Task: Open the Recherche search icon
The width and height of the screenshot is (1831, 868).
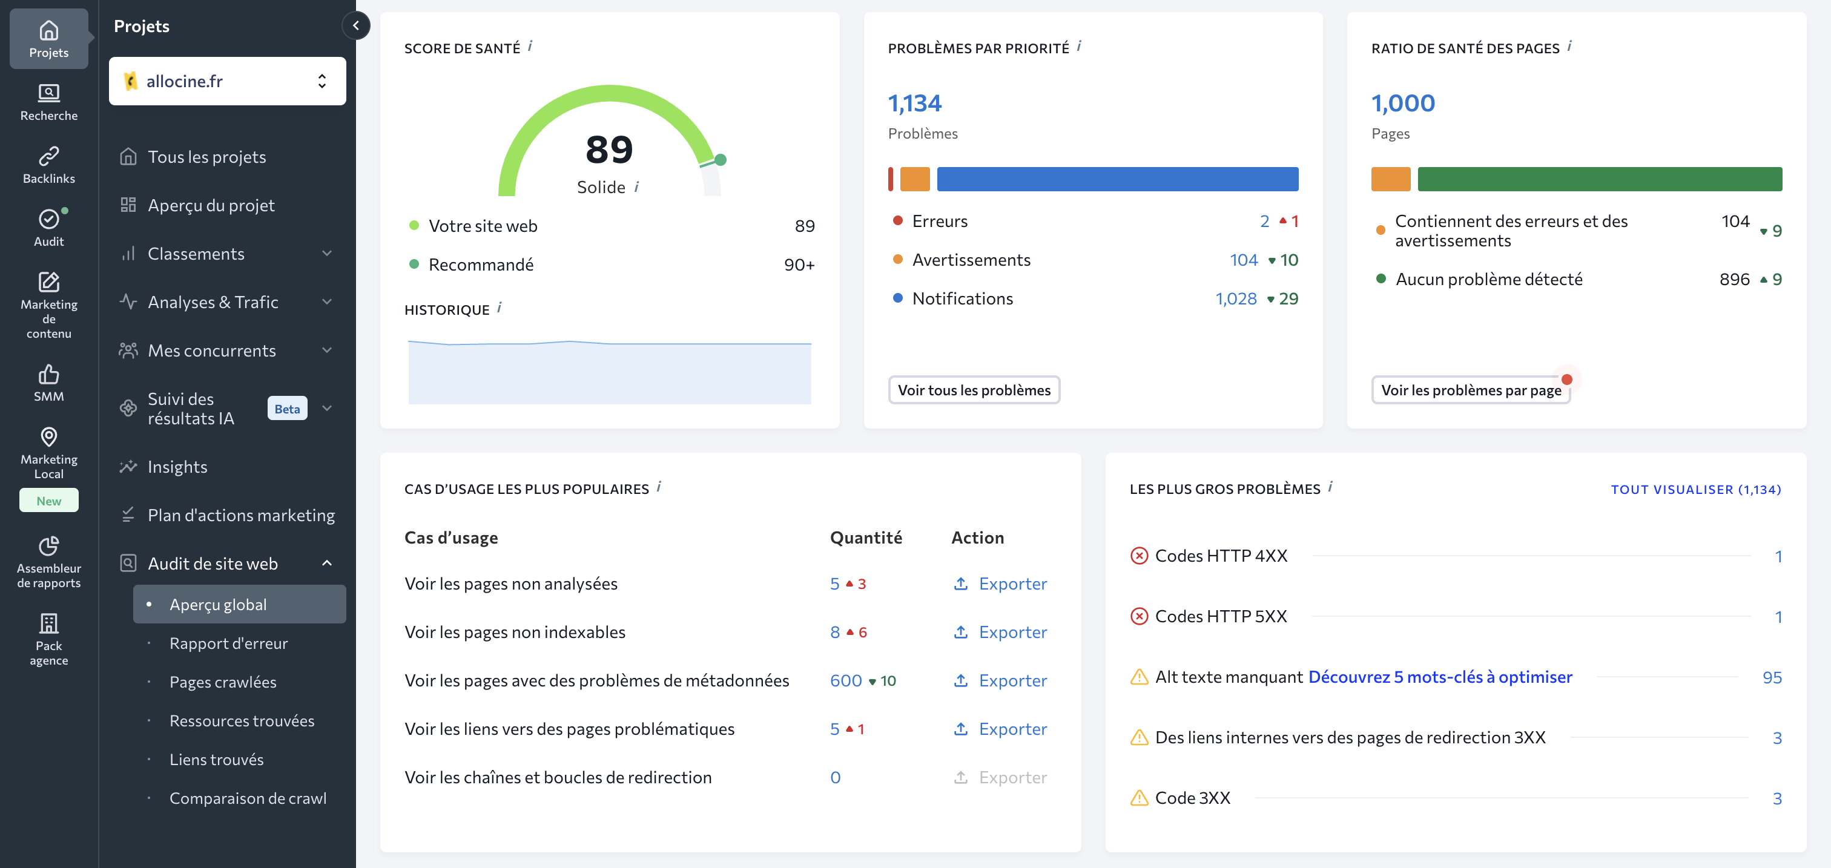Action: [x=48, y=93]
